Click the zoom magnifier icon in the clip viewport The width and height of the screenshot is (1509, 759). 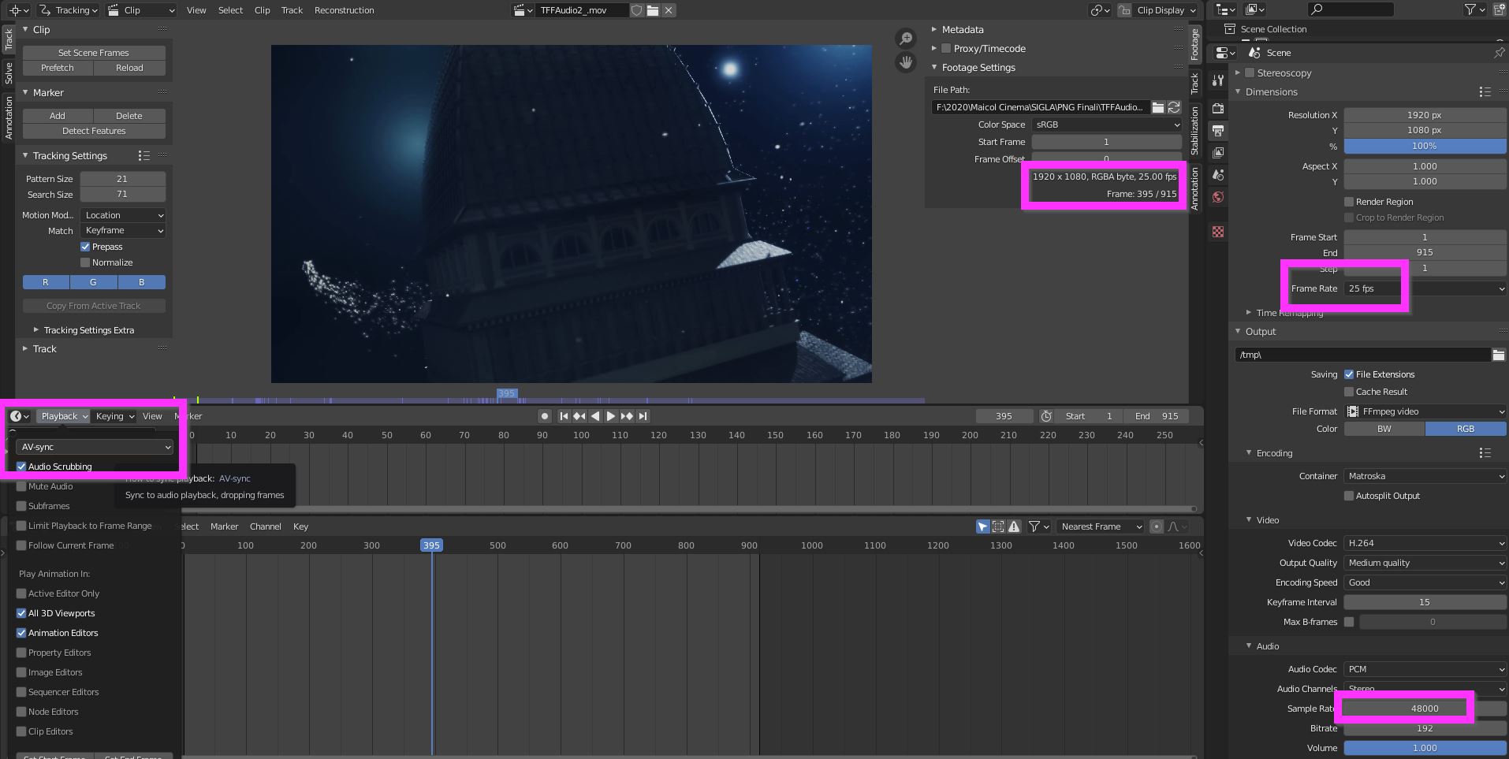point(907,38)
